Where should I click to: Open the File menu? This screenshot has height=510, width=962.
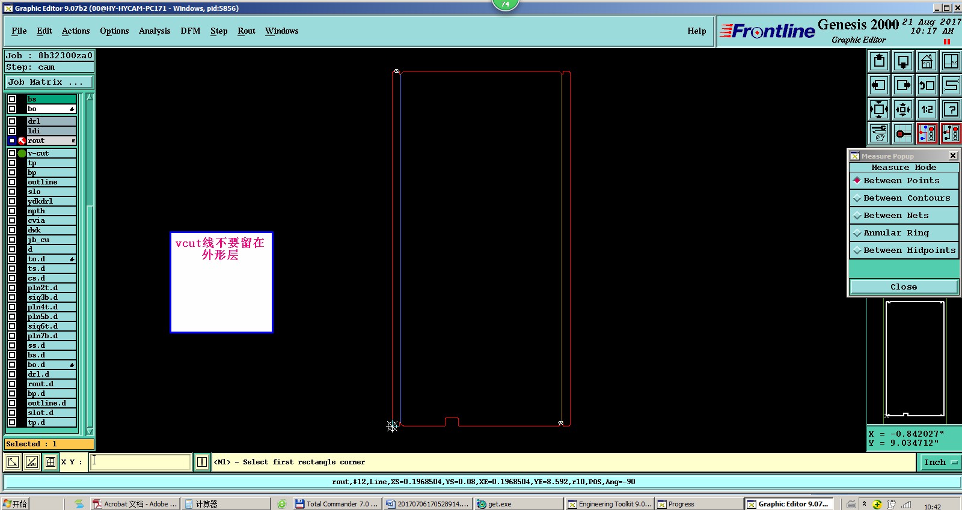click(x=19, y=31)
